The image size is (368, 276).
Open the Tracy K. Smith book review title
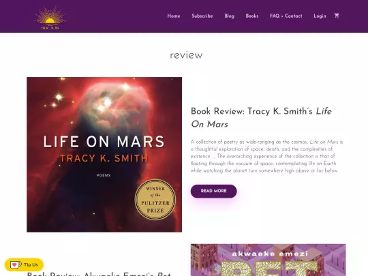(x=261, y=118)
